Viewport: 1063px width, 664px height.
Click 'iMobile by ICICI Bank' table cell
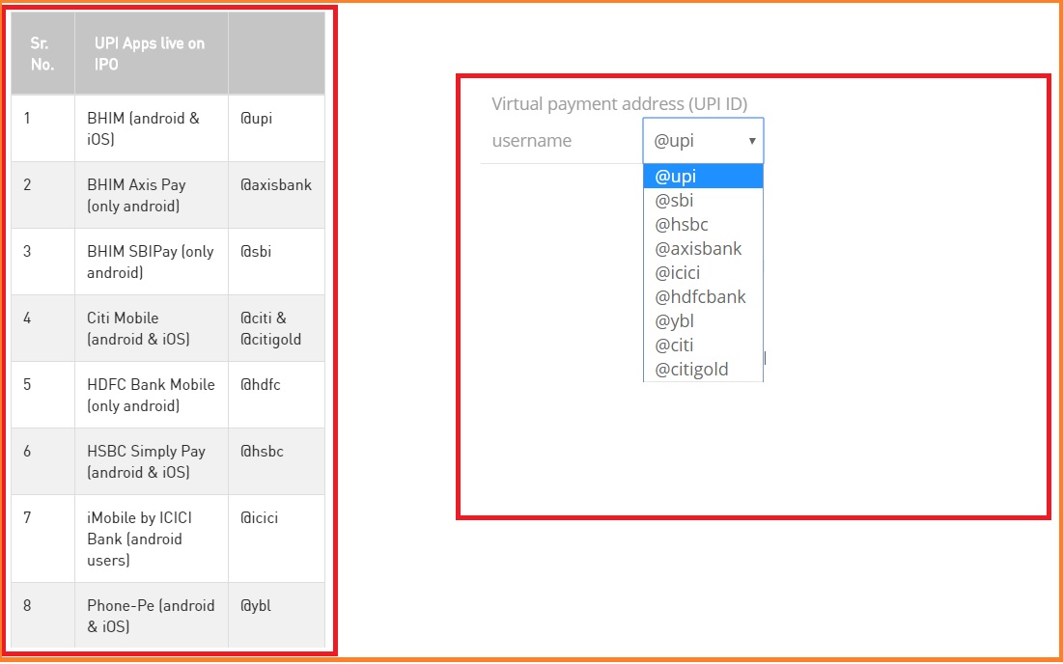click(x=152, y=539)
